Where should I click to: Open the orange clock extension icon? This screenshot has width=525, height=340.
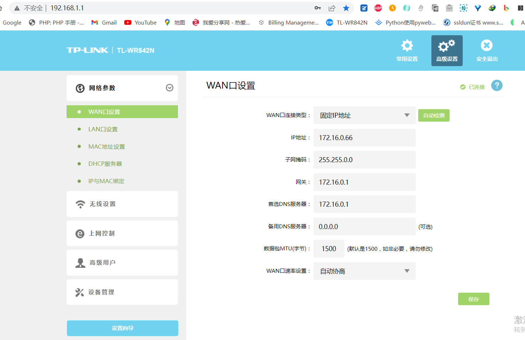pyautogui.click(x=392, y=8)
